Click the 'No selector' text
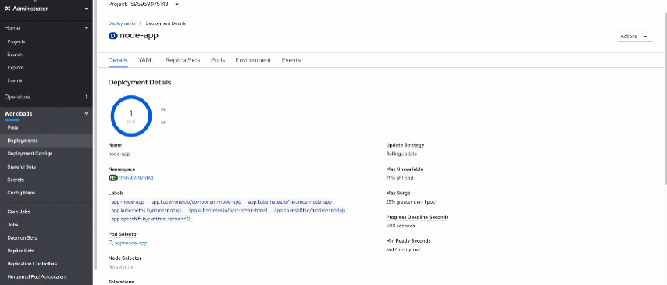Viewport: 667px width, 285px height. click(121, 267)
